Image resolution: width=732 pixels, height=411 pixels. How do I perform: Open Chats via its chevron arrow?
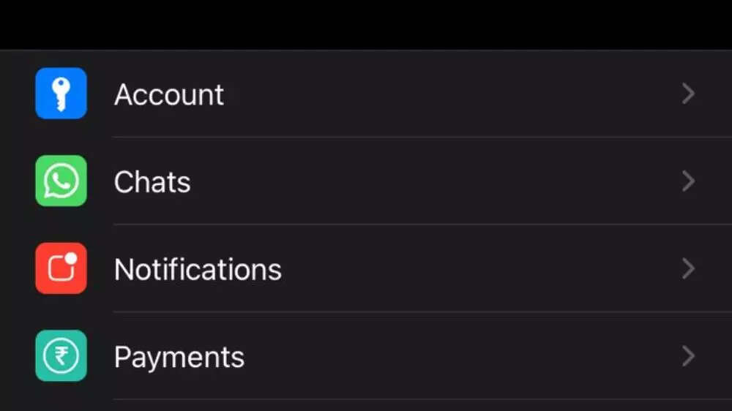point(687,181)
